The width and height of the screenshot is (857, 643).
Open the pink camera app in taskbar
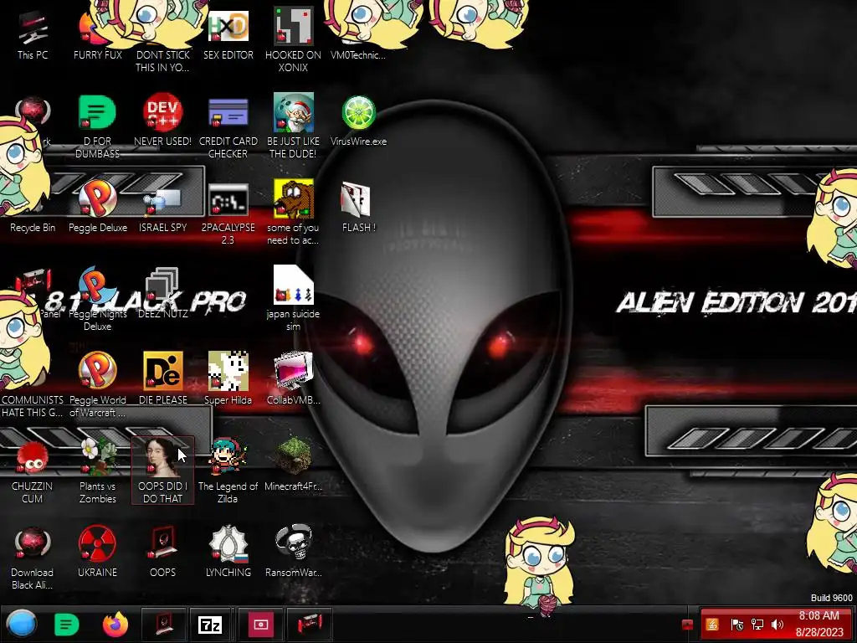(261, 625)
